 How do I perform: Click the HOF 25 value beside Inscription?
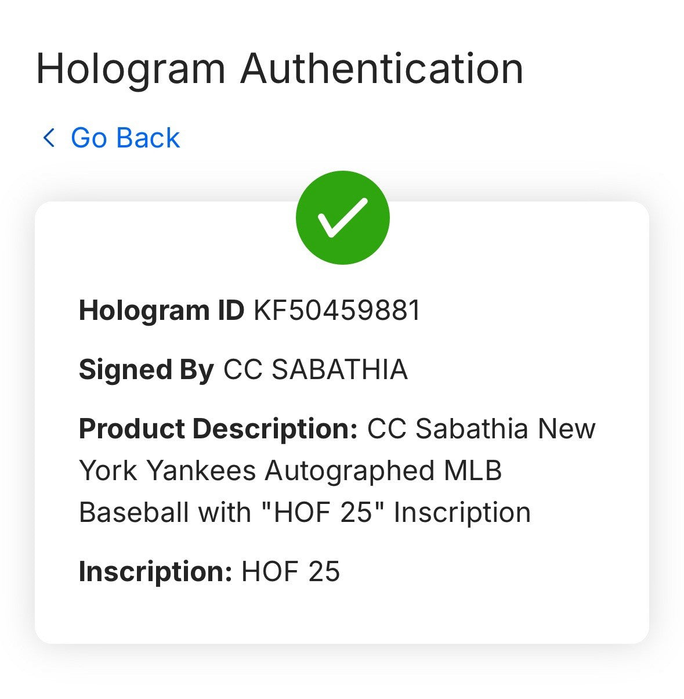(291, 571)
